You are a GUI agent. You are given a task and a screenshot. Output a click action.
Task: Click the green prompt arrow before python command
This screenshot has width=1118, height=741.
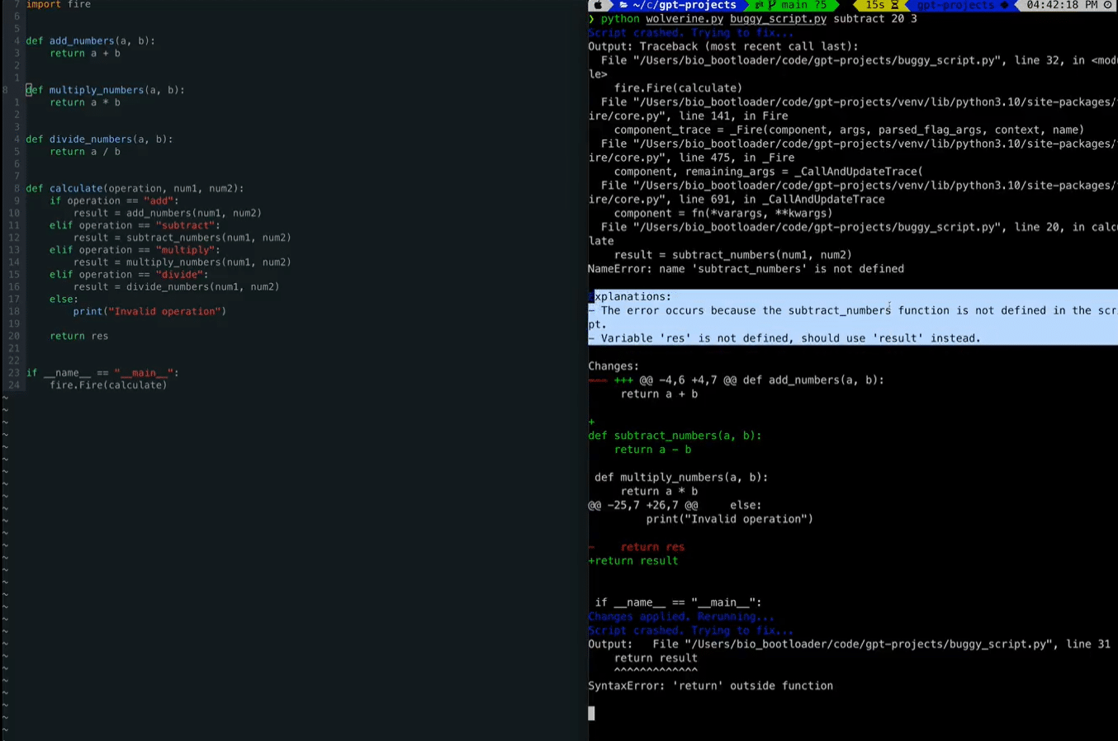tap(591, 18)
